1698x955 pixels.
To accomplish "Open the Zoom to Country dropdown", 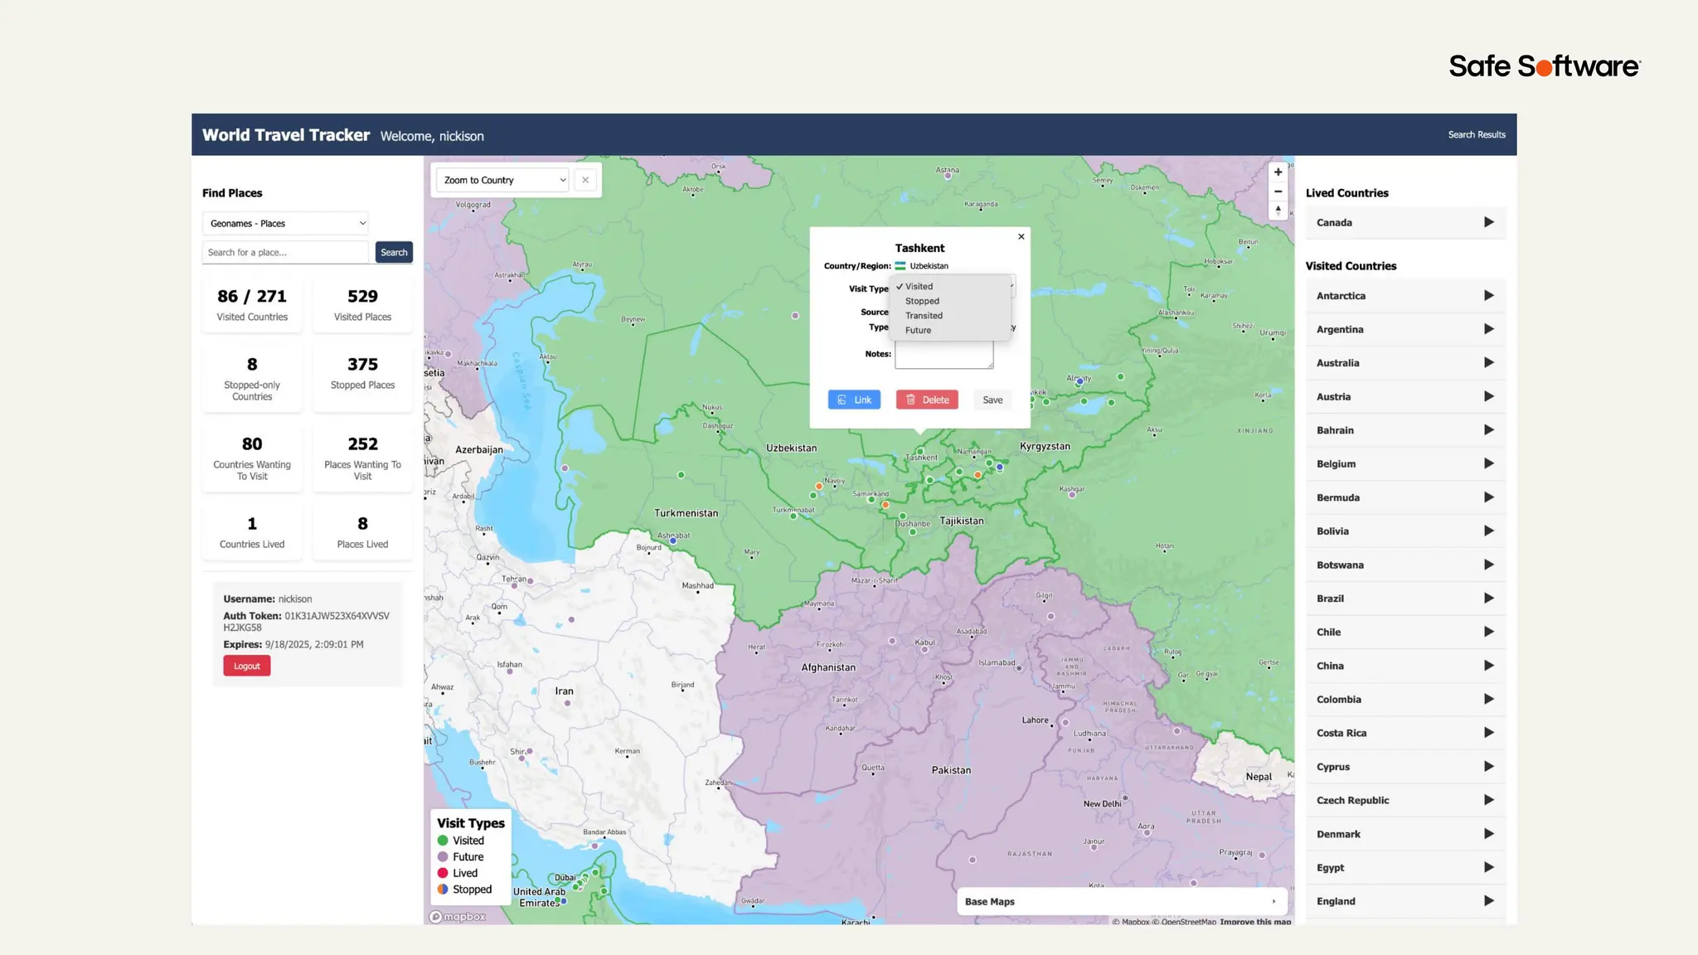I will coord(502,180).
